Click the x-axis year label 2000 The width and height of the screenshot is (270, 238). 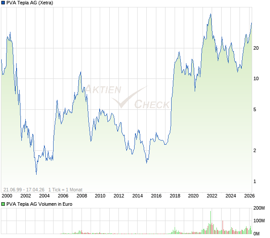[x=7, y=196]
